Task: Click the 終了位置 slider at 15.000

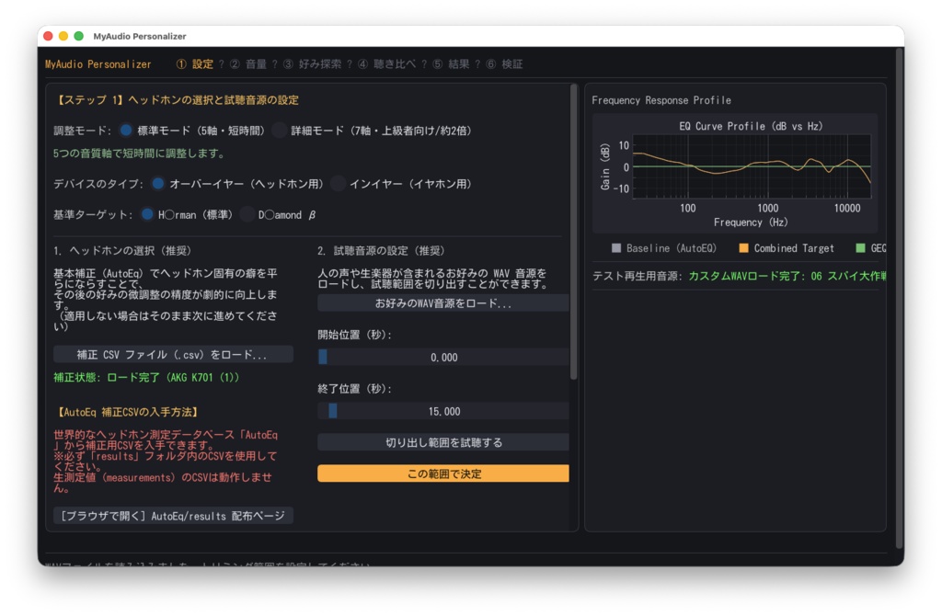Action: tap(442, 411)
